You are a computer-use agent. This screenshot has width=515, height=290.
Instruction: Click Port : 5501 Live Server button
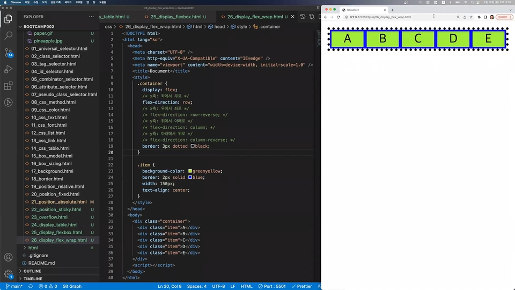[272, 286]
